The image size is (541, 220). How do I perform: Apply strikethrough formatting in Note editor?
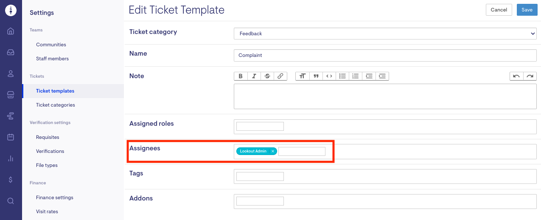coord(267,76)
